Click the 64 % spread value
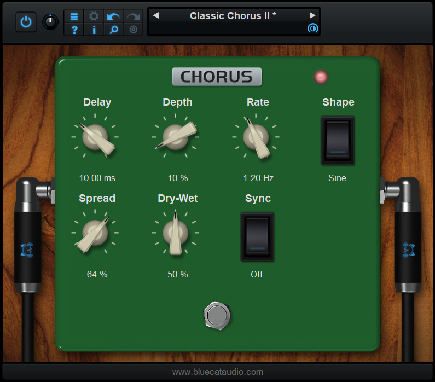This screenshot has height=382, width=435. pyautogui.click(x=97, y=274)
